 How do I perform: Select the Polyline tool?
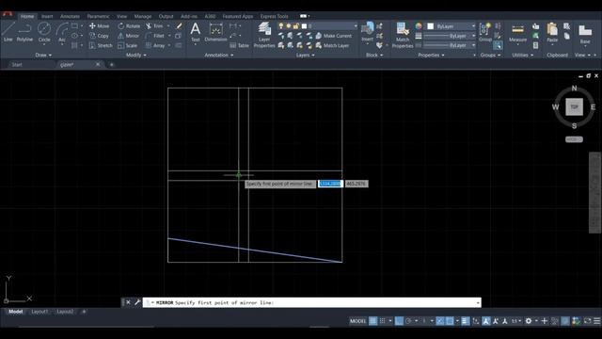tap(24, 32)
